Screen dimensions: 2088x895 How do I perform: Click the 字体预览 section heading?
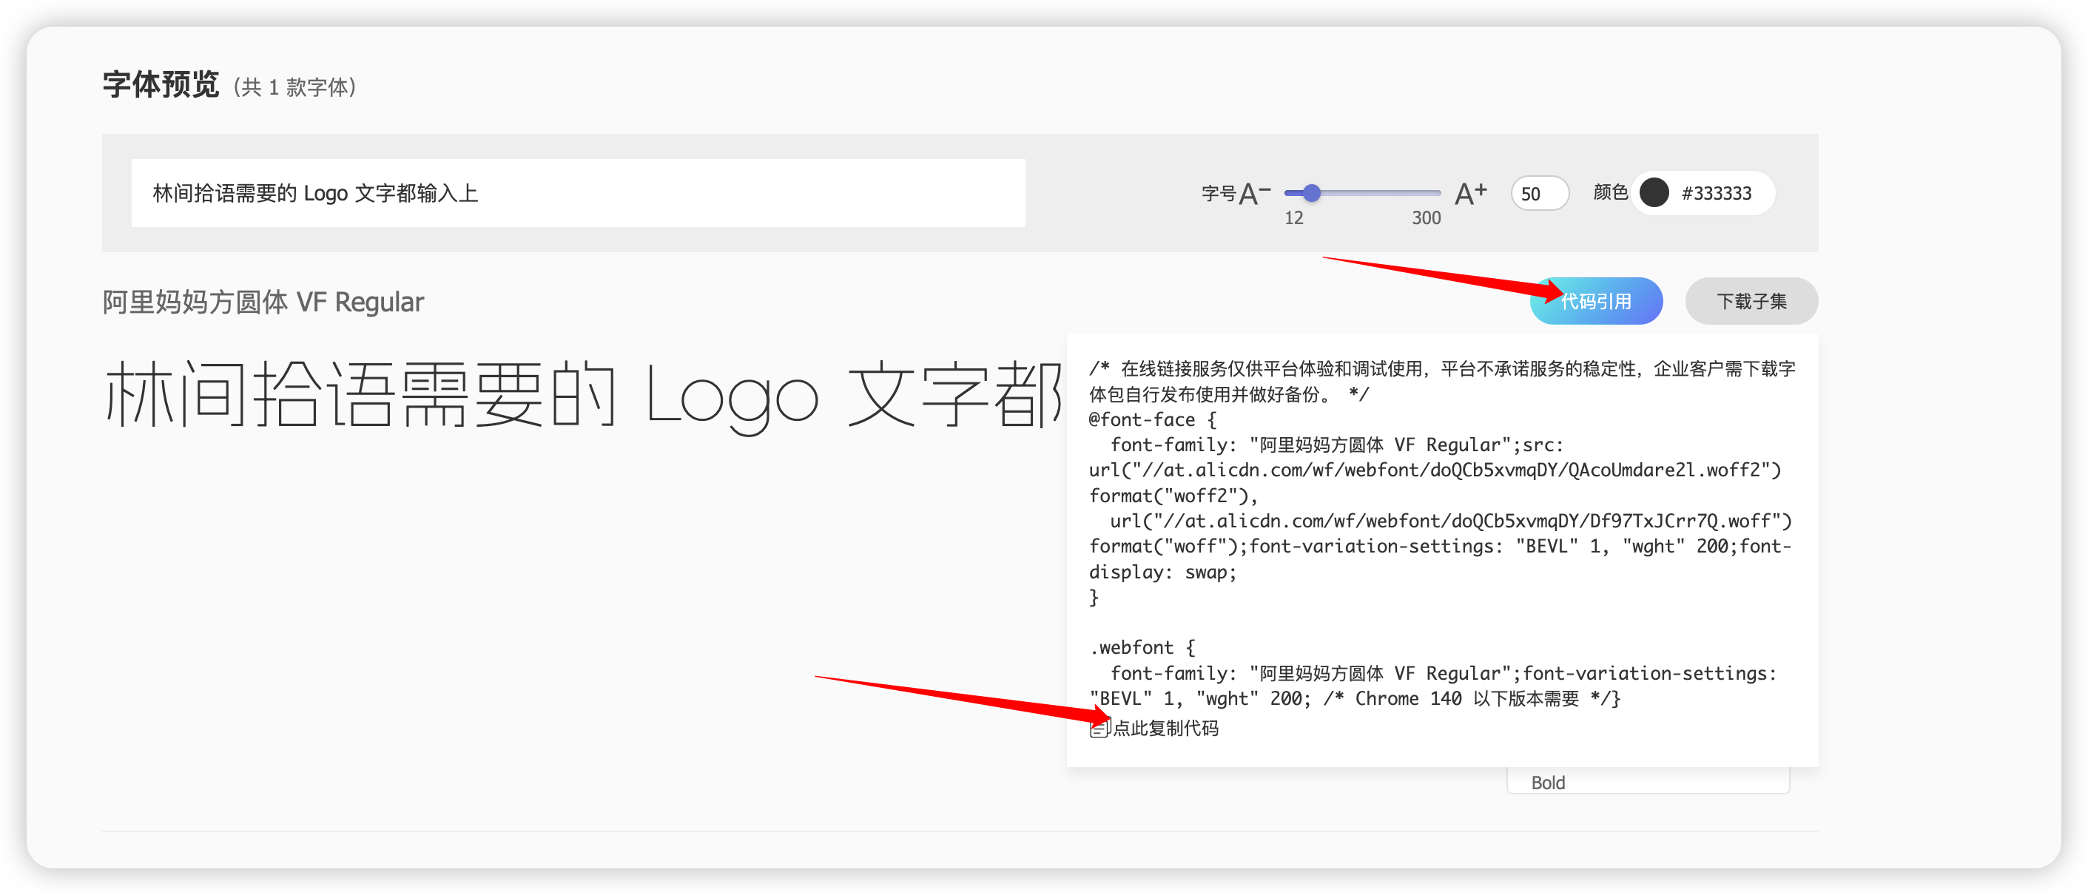coord(161,84)
